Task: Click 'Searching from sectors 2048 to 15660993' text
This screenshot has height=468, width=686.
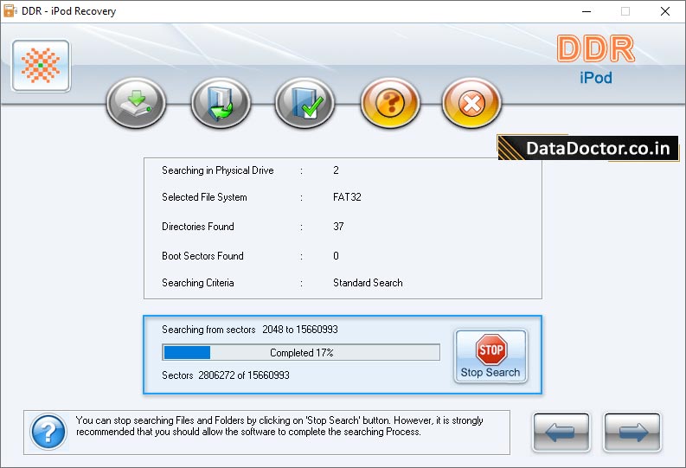Action: 250,330
